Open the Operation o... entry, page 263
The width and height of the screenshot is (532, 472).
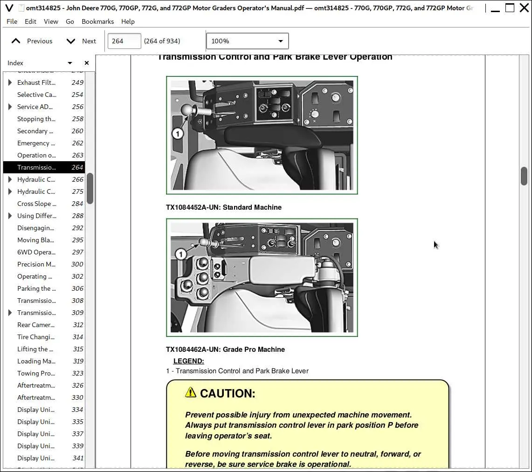click(44, 155)
